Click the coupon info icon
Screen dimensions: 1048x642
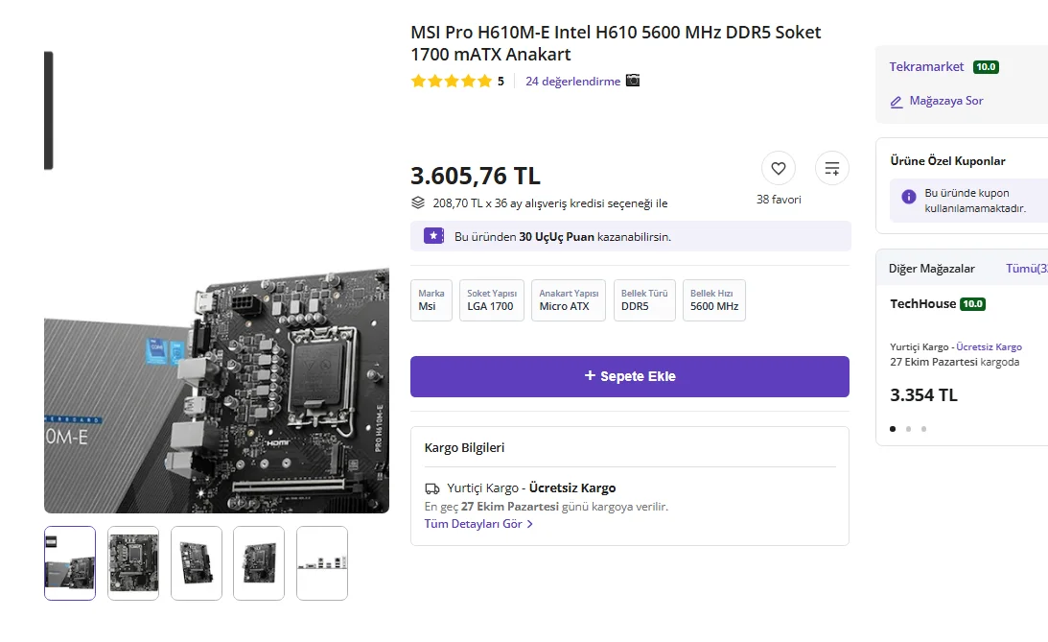[908, 197]
